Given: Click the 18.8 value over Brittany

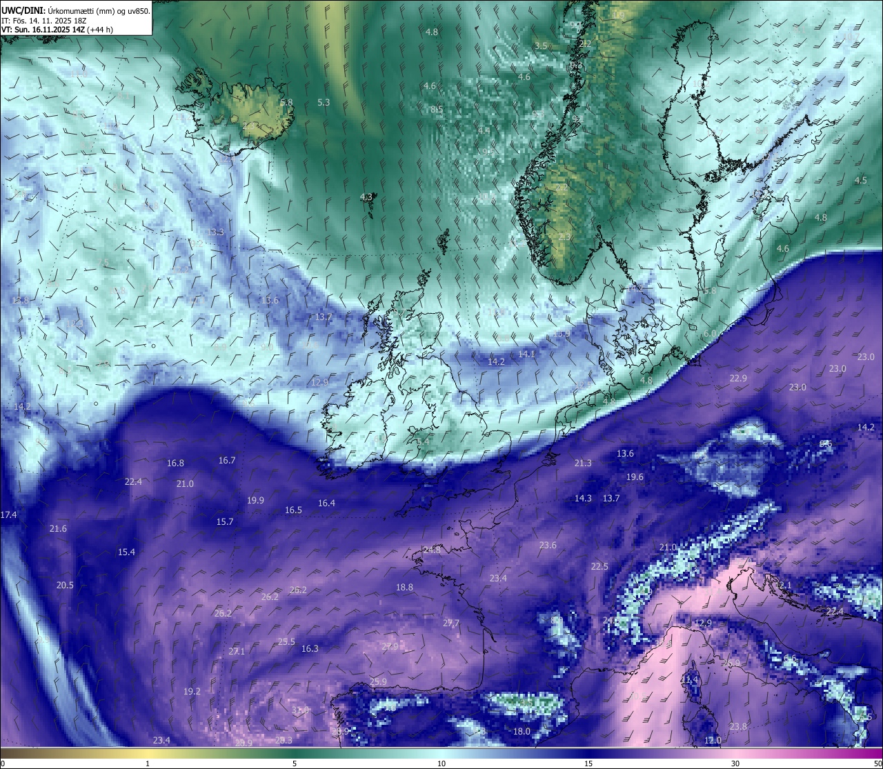Looking at the screenshot, I should 404,588.
